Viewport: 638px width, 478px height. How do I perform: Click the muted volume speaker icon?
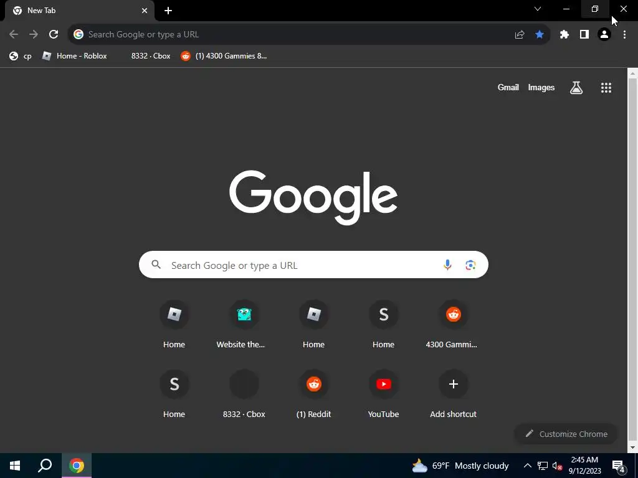pyautogui.click(x=558, y=466)
